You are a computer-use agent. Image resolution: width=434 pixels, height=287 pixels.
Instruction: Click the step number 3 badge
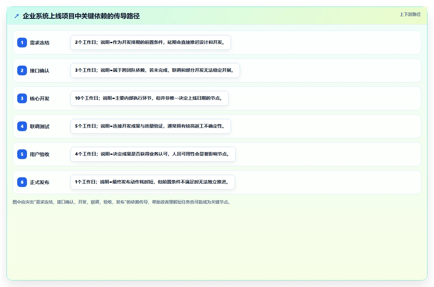click(x=22, y=98)
